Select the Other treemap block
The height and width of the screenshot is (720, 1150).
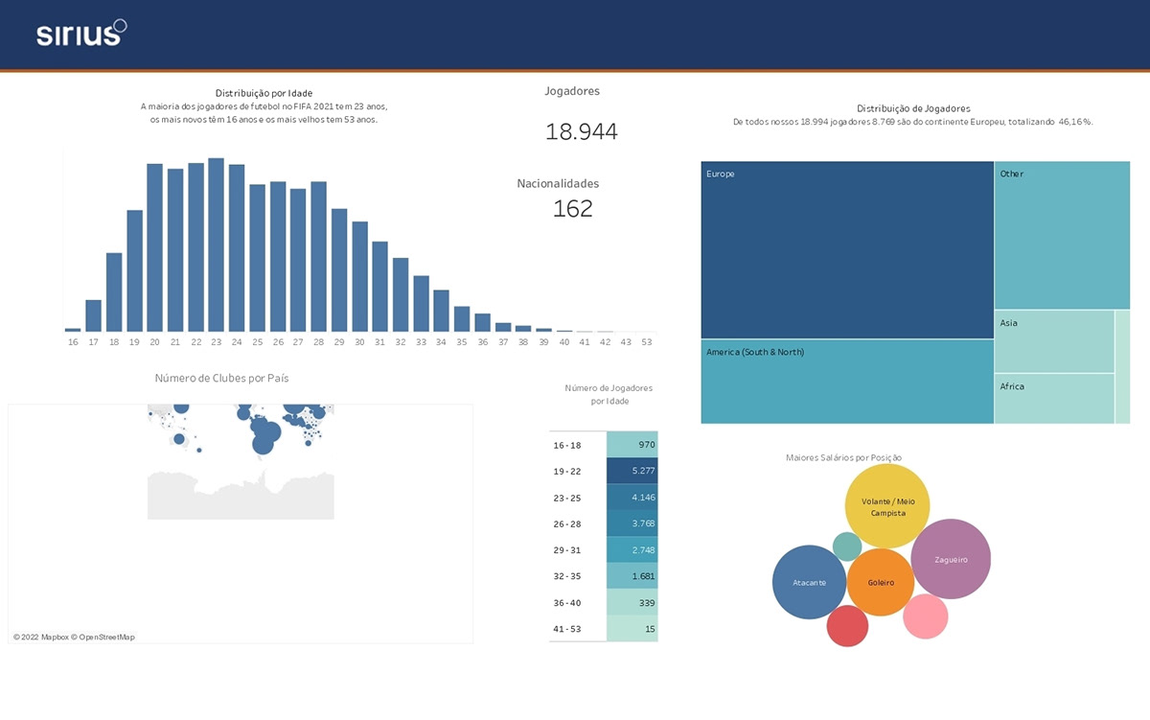[x=1063, y=235]
